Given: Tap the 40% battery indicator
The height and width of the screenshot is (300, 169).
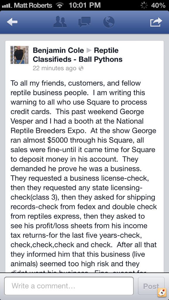Looking at the screenshot, I should click(158, 5).
